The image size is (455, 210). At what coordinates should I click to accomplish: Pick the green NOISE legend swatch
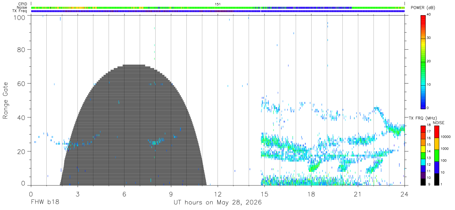(436, 155)
